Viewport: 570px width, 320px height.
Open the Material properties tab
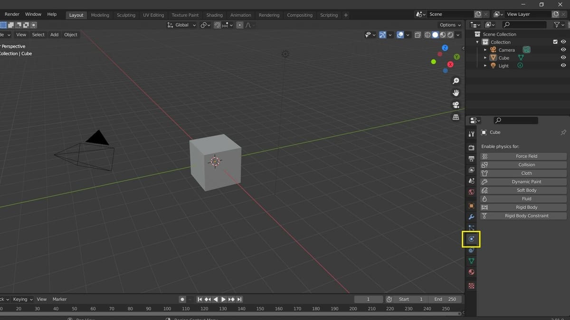pos(471,272)
